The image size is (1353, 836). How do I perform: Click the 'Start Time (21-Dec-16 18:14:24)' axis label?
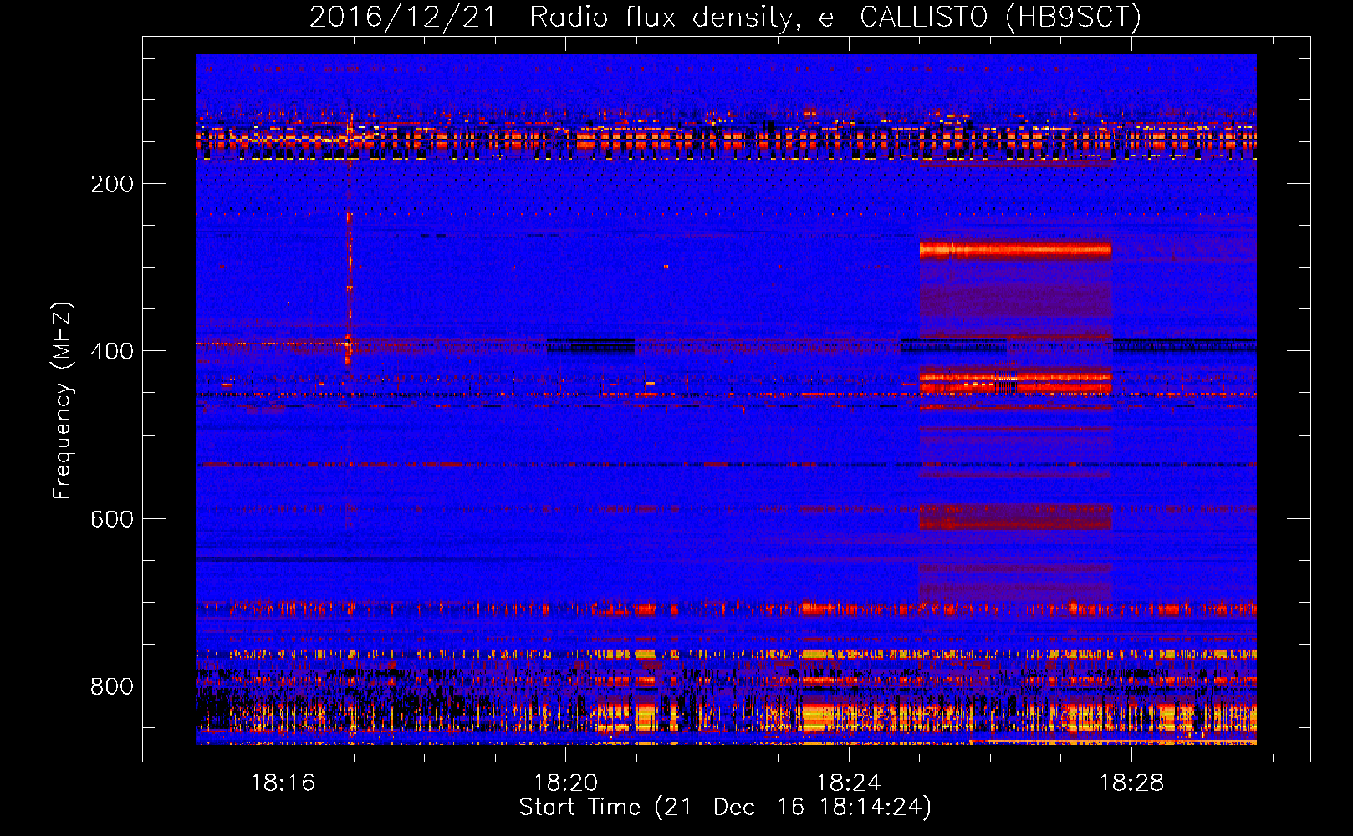[x=725, y=808]
